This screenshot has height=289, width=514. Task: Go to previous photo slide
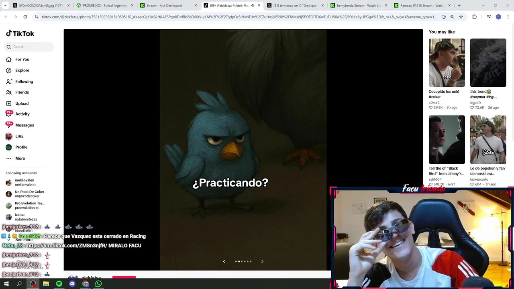coord(224,261)
